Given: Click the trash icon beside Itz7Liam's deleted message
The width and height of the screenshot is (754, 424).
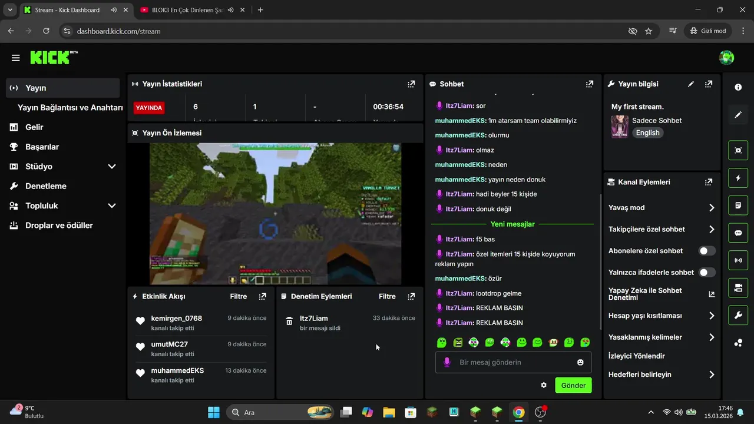Looking at the screenshot, I should tap(289, 322).
